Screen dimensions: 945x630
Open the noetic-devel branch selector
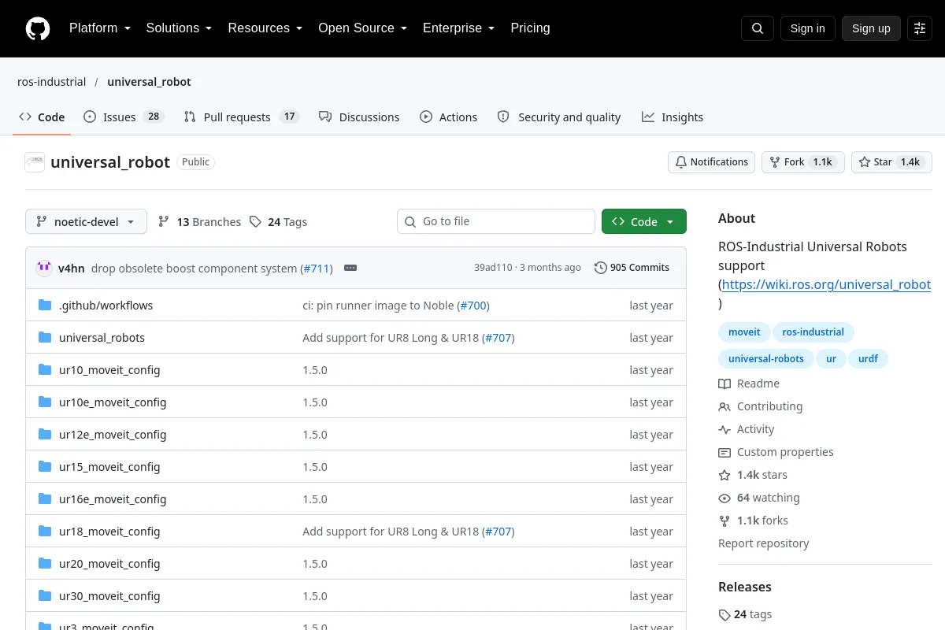point(86,222)
